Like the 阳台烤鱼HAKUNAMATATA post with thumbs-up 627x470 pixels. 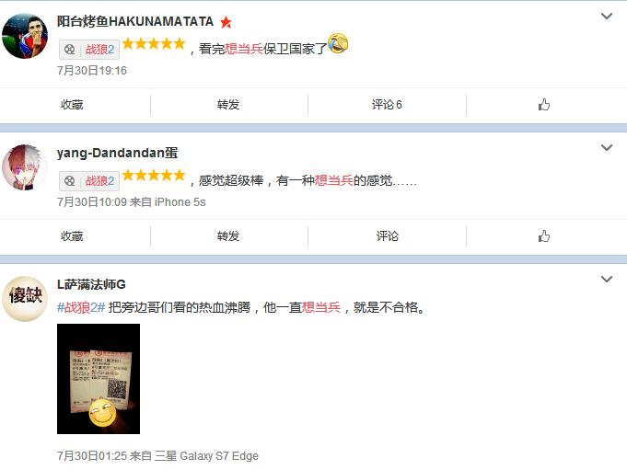coord(543,105)
